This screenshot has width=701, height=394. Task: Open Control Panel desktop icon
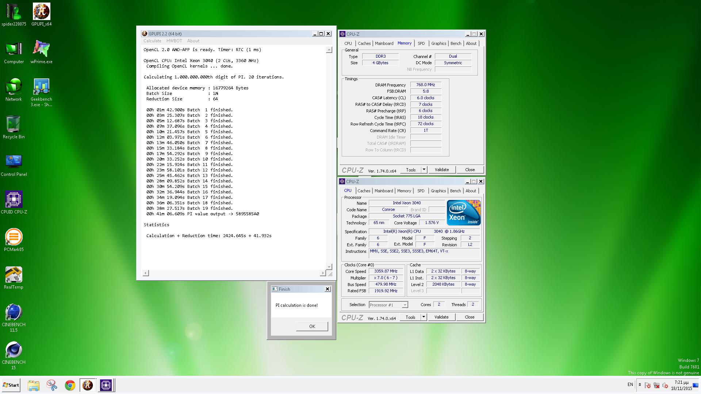14,165
